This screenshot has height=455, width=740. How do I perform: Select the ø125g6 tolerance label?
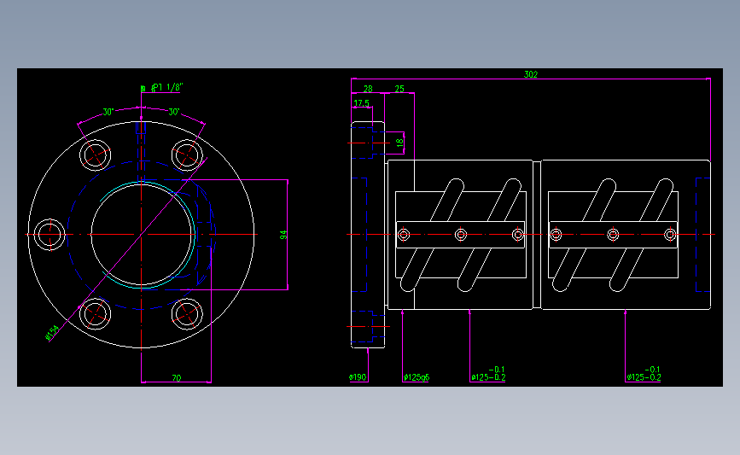point(417,377)
